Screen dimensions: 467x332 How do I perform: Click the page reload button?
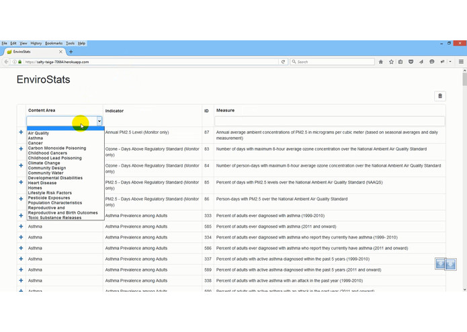click(x=283, y=62)
